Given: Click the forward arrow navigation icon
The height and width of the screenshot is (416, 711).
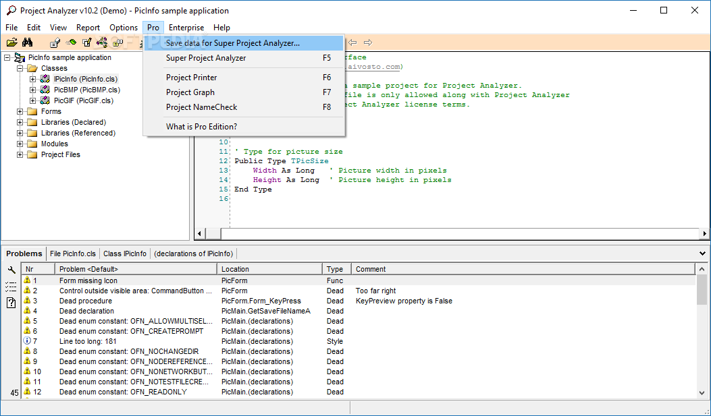Looking at the screenshot, I should point(368,42).
